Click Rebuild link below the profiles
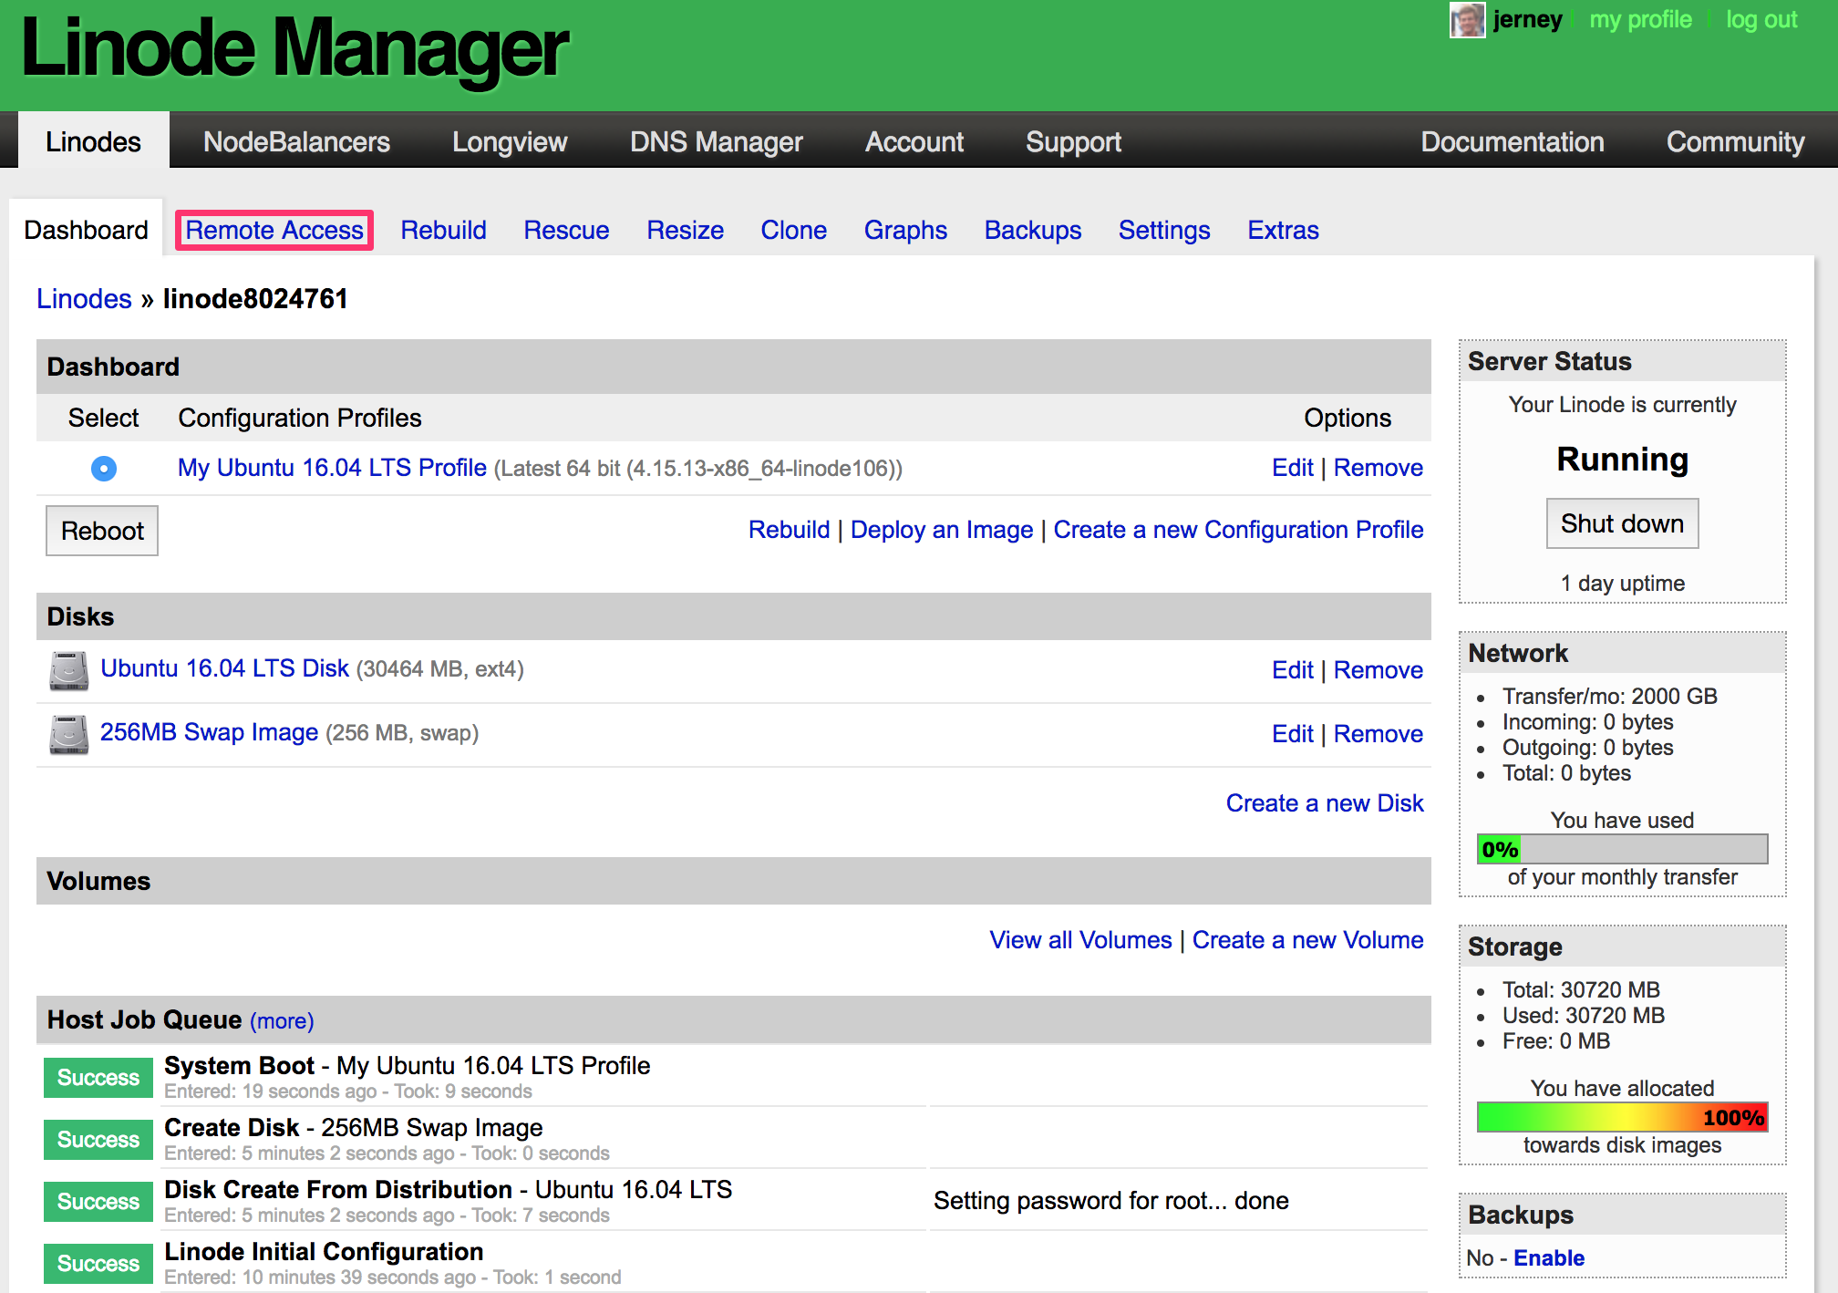 coord(789,530)
